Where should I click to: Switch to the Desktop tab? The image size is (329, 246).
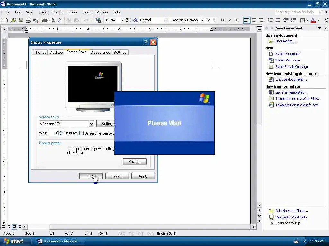(56, 53)
